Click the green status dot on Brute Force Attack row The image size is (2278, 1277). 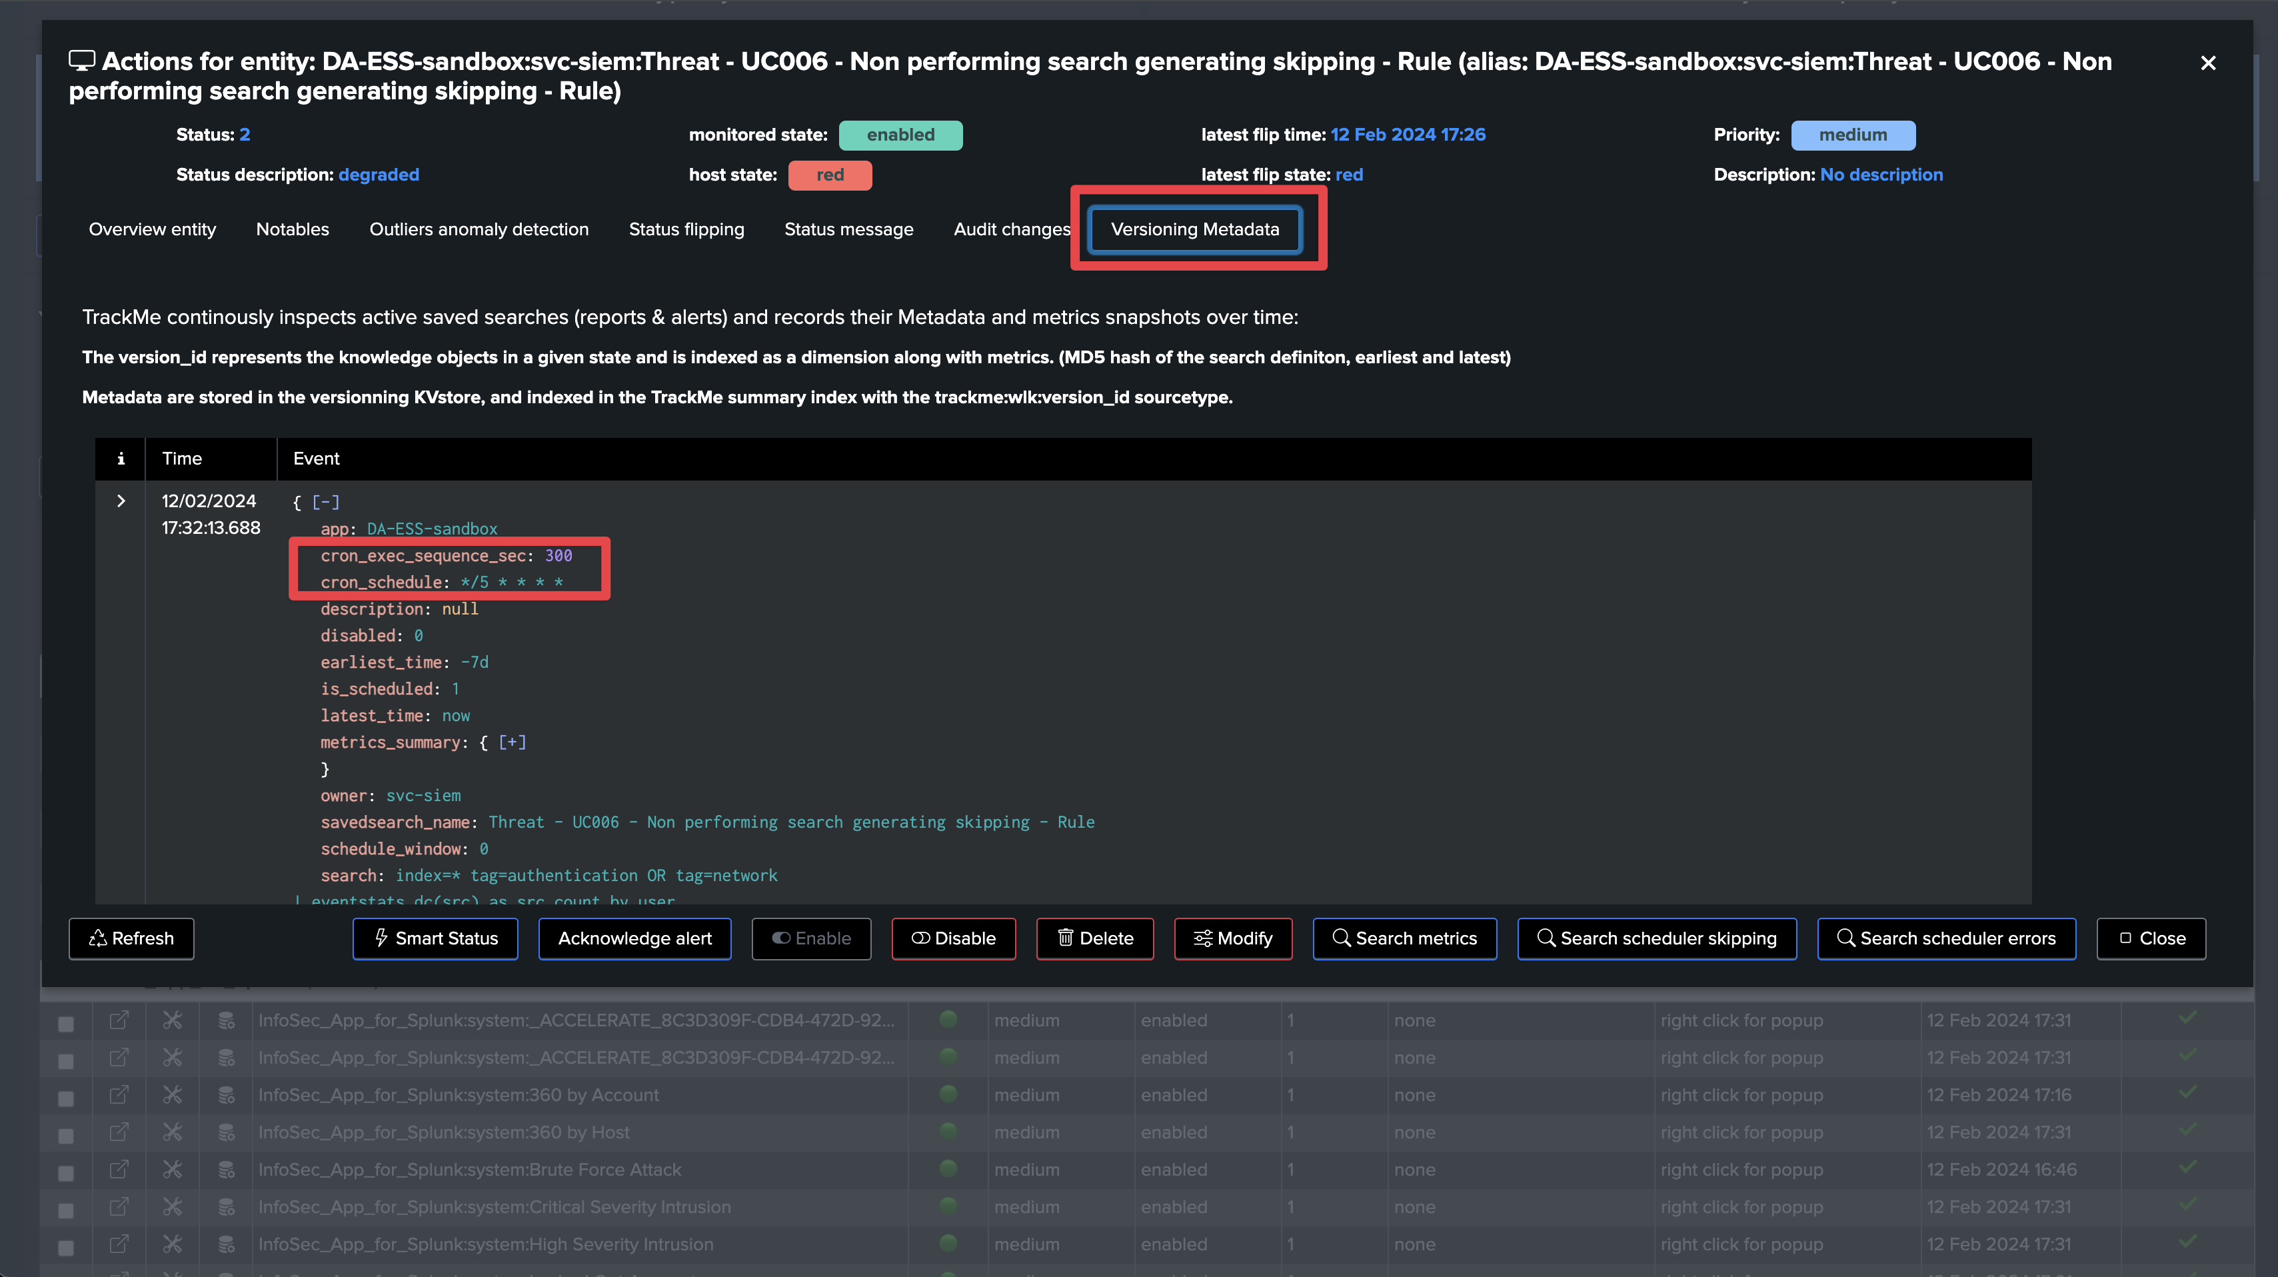pyautogui.click(x=948, y=1168)
